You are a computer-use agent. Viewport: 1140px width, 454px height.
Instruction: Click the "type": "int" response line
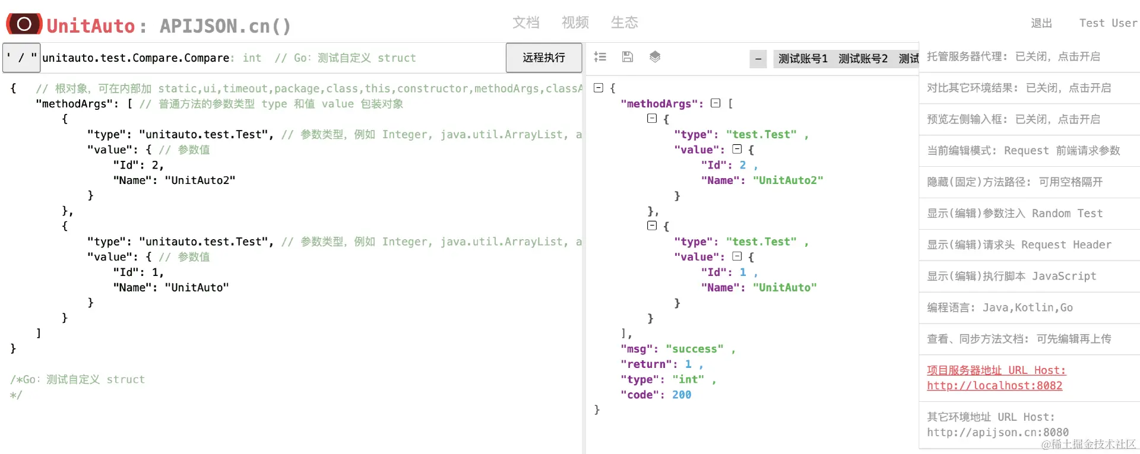(668, 379)
